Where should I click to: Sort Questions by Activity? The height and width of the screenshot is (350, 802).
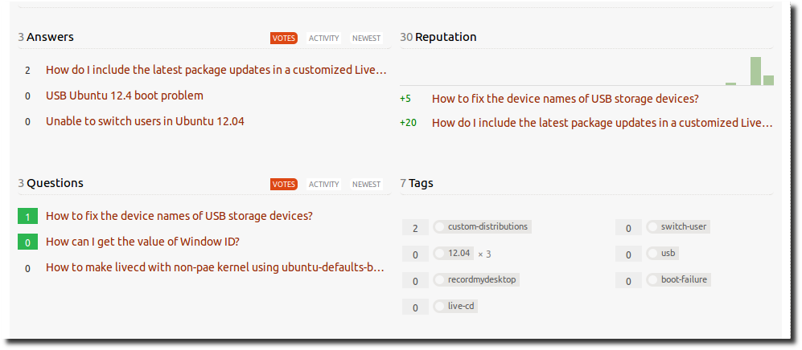(x=324, y=184)
